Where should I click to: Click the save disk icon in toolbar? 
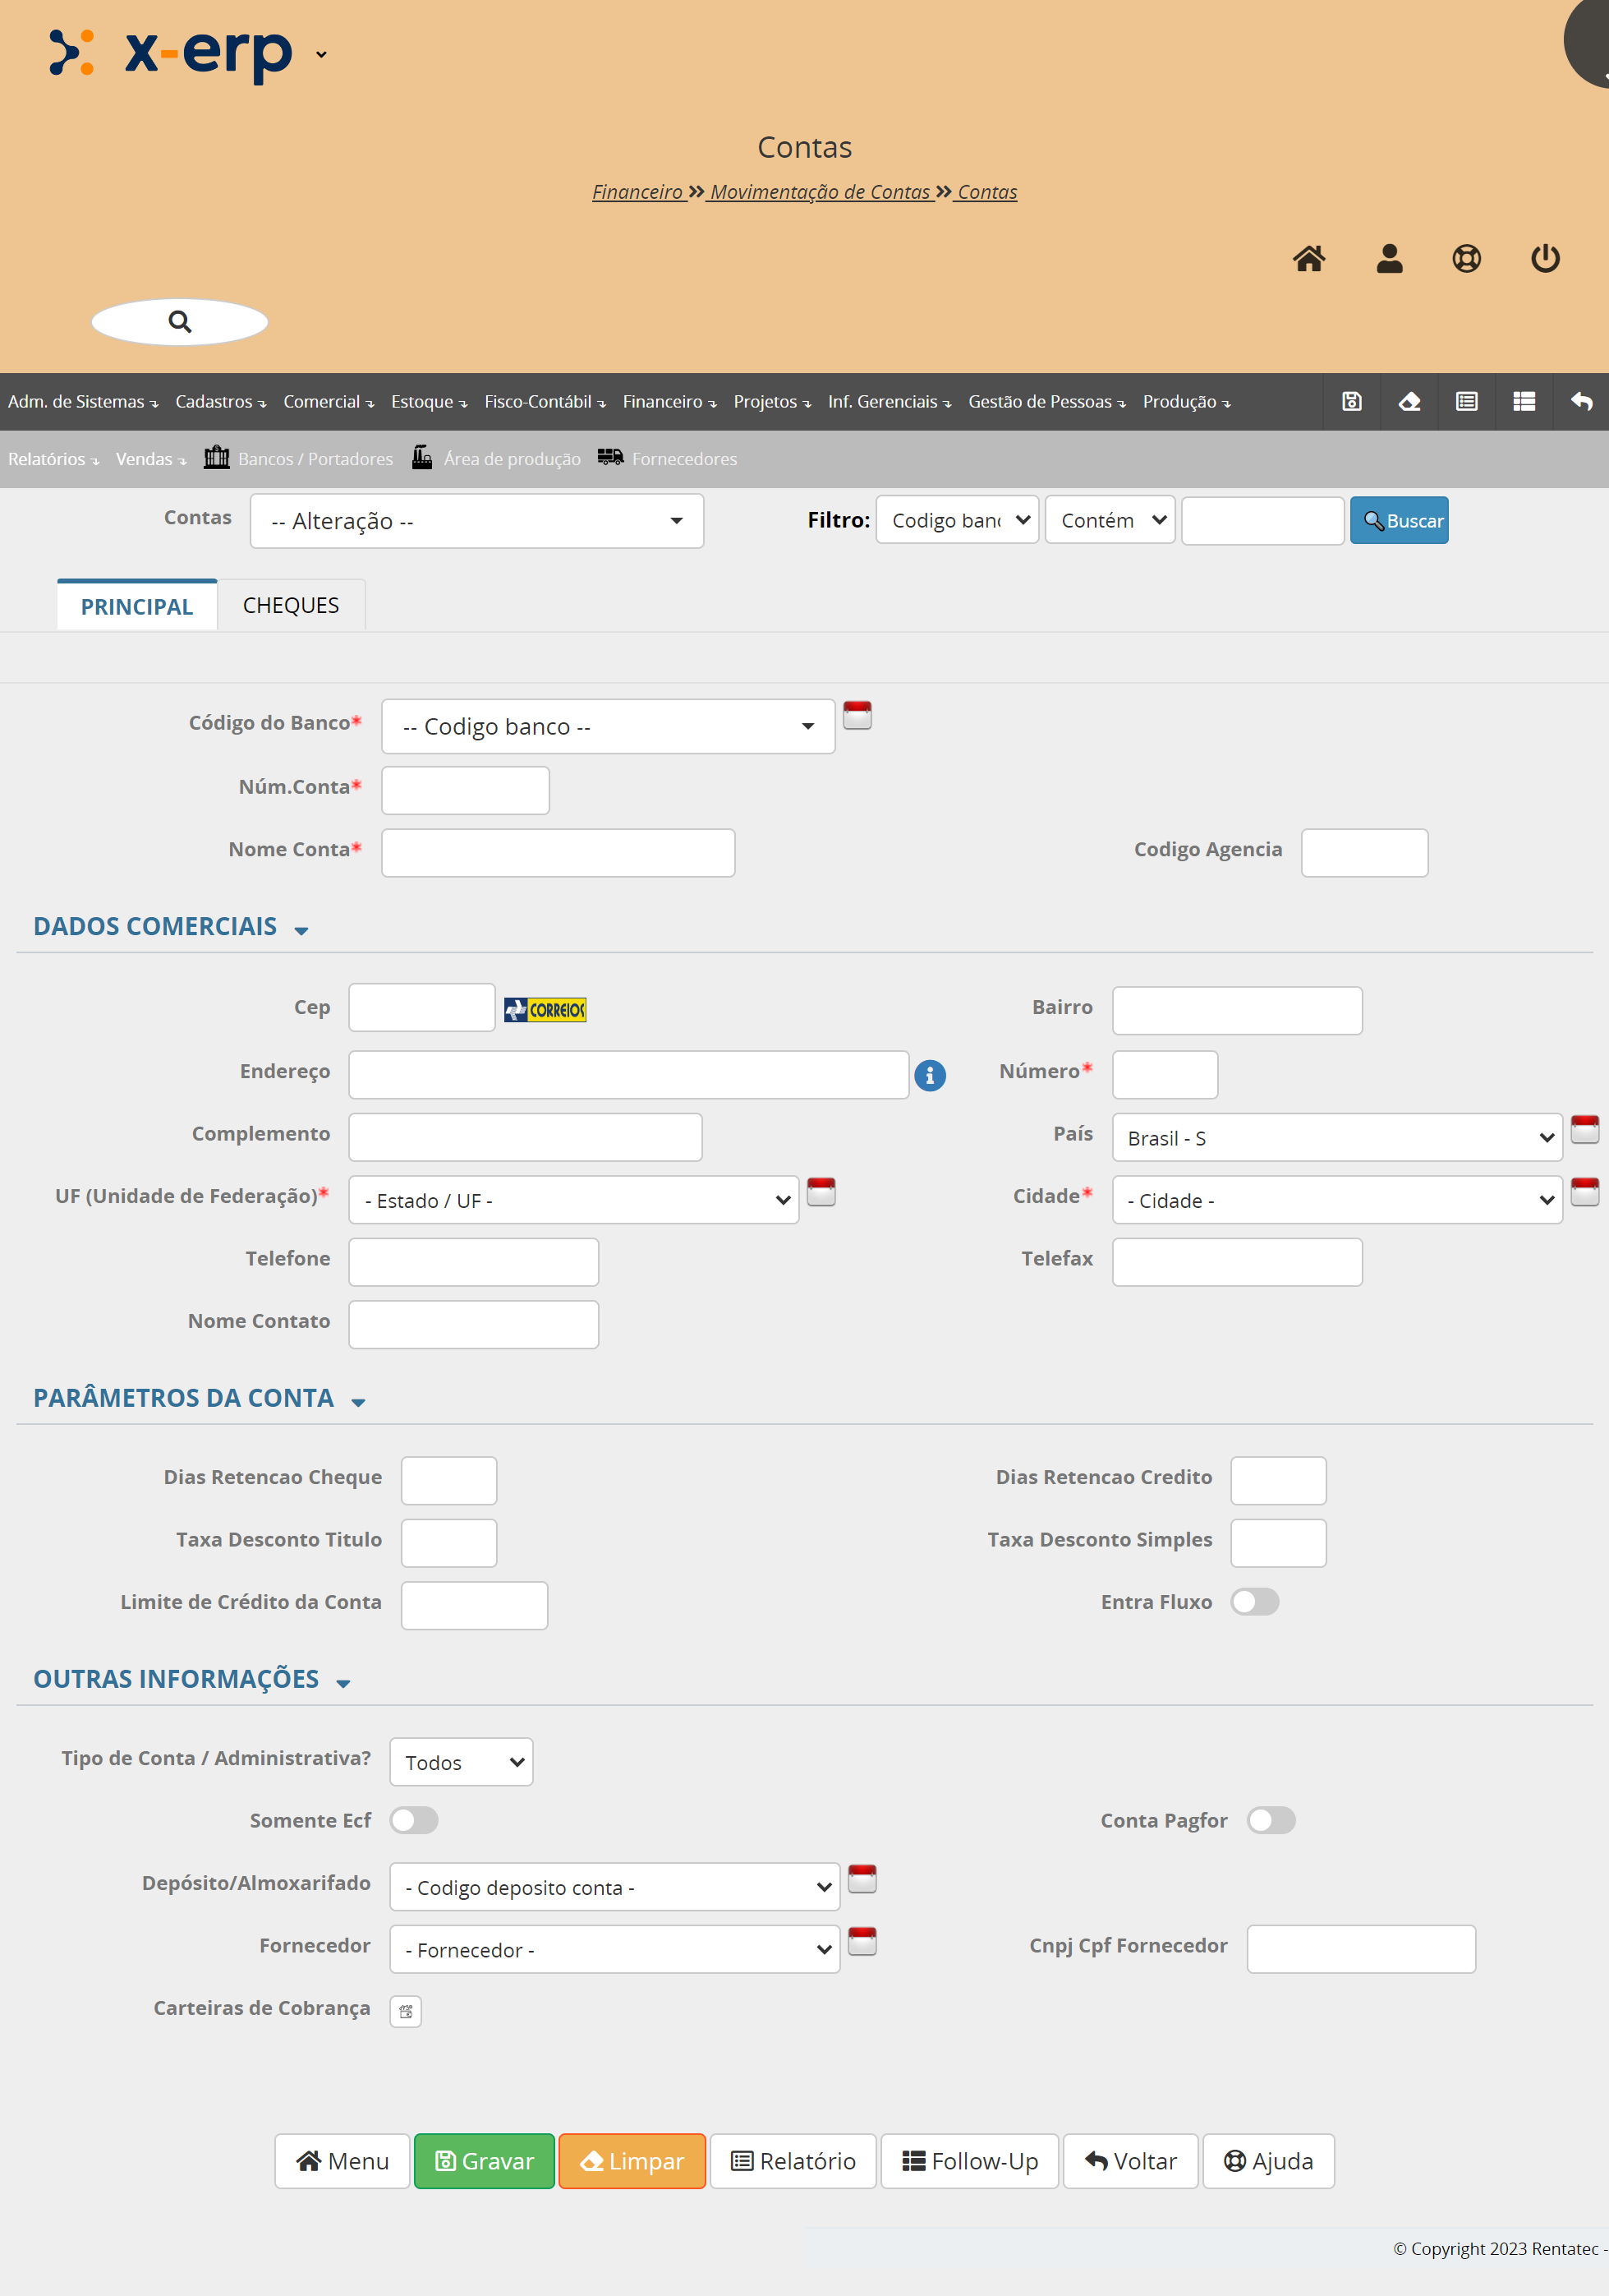[1351, 401]
